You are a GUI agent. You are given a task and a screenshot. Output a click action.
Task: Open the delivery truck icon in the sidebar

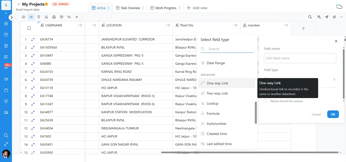6,112
